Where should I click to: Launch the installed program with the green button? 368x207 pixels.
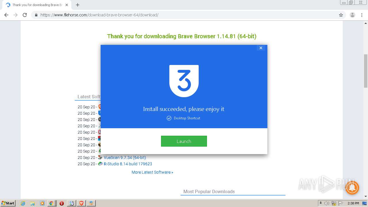coord(184,141)
